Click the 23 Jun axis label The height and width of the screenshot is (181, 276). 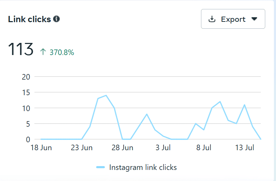point(82,148)
